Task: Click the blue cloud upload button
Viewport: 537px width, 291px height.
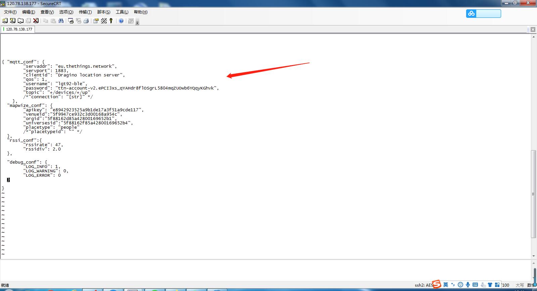Action: [x=483, y=13]
